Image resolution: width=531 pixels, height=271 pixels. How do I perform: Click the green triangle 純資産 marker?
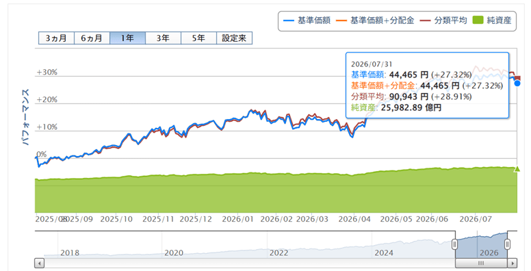(517, 169)
